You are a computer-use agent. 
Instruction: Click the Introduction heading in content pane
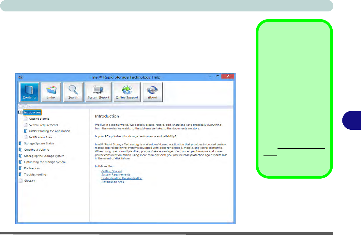point(107,116)
